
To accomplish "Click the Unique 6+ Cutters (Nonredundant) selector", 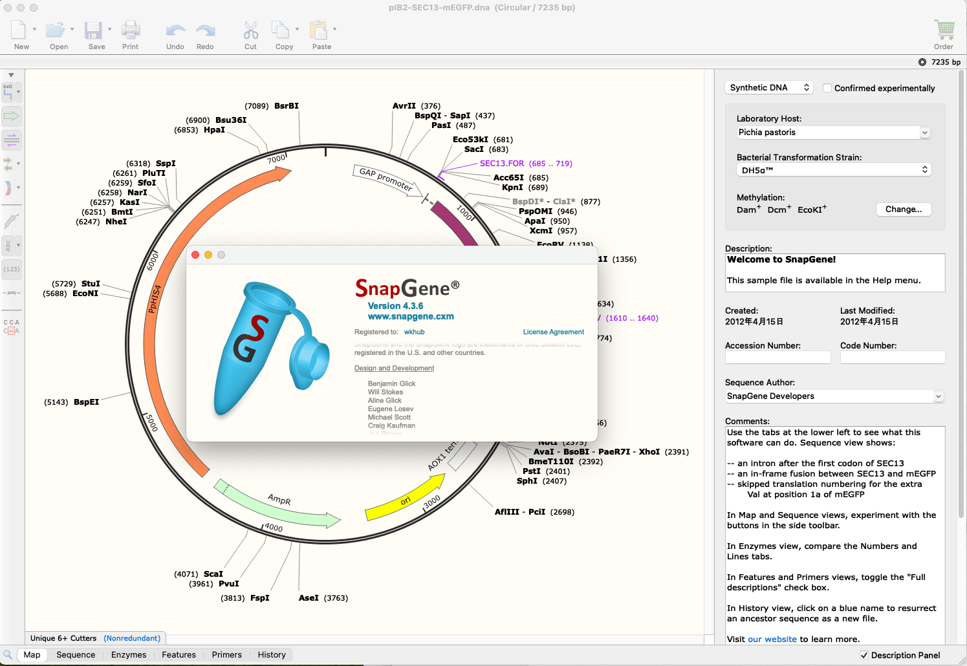I will [95, 638].
